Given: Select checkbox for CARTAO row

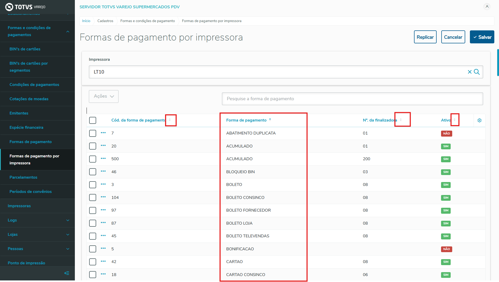Looking at the screenshot, I should point(93,262).
